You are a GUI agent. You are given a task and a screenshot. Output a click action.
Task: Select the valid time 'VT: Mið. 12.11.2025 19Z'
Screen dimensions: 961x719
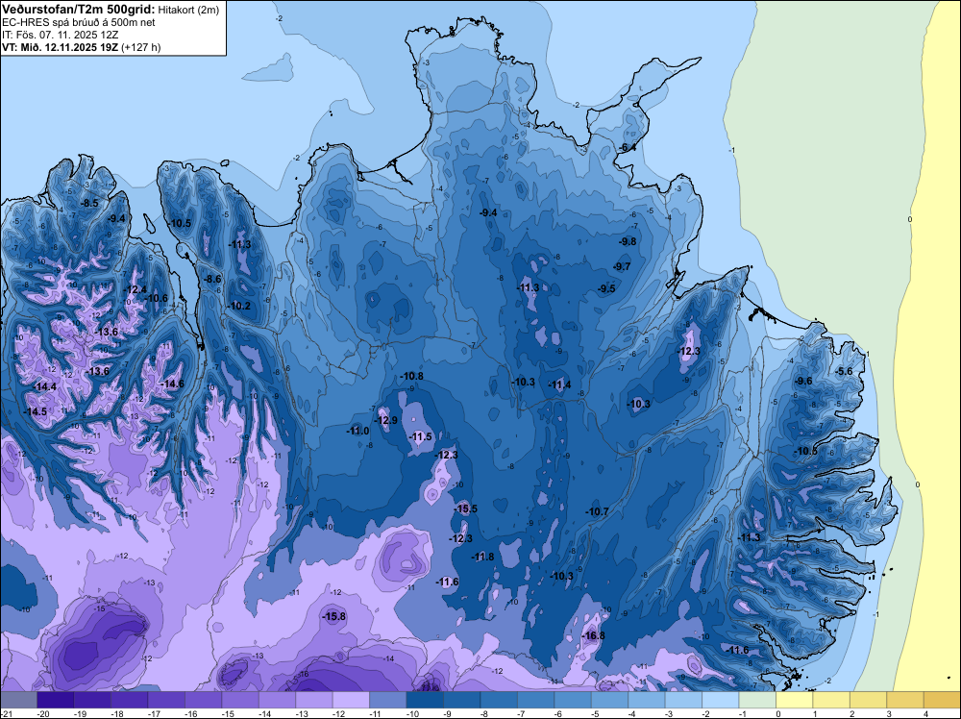tap(60, 47)
